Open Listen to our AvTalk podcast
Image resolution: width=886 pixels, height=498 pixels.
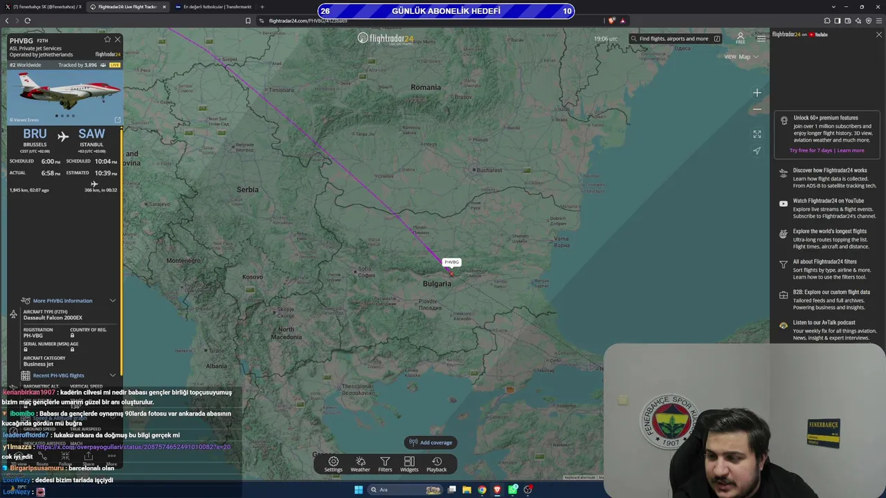(828, 330)
